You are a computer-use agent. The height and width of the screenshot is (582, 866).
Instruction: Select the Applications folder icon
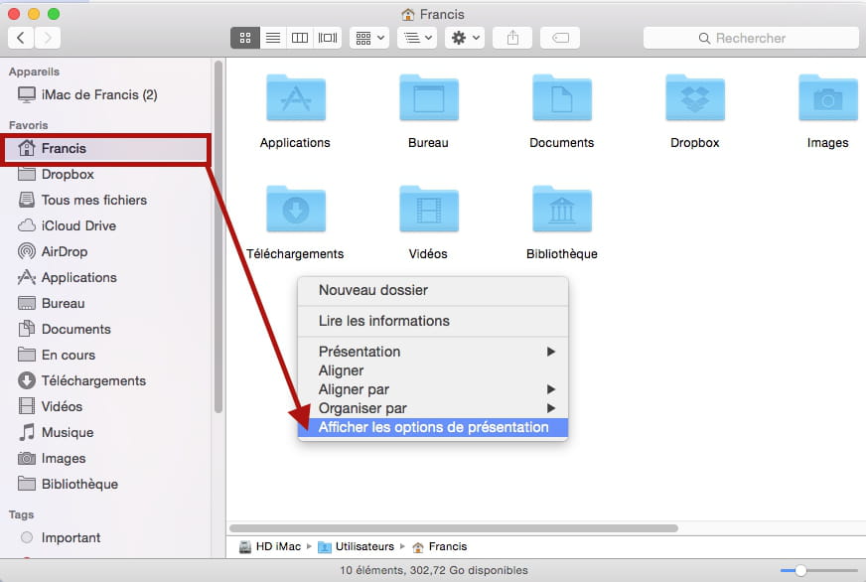click(x=296, y=97)
